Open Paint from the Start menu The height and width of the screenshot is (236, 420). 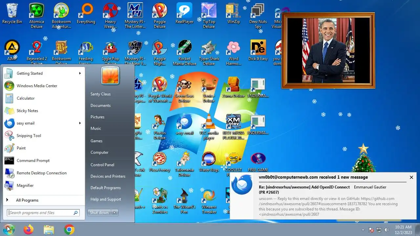coord(44,148)
